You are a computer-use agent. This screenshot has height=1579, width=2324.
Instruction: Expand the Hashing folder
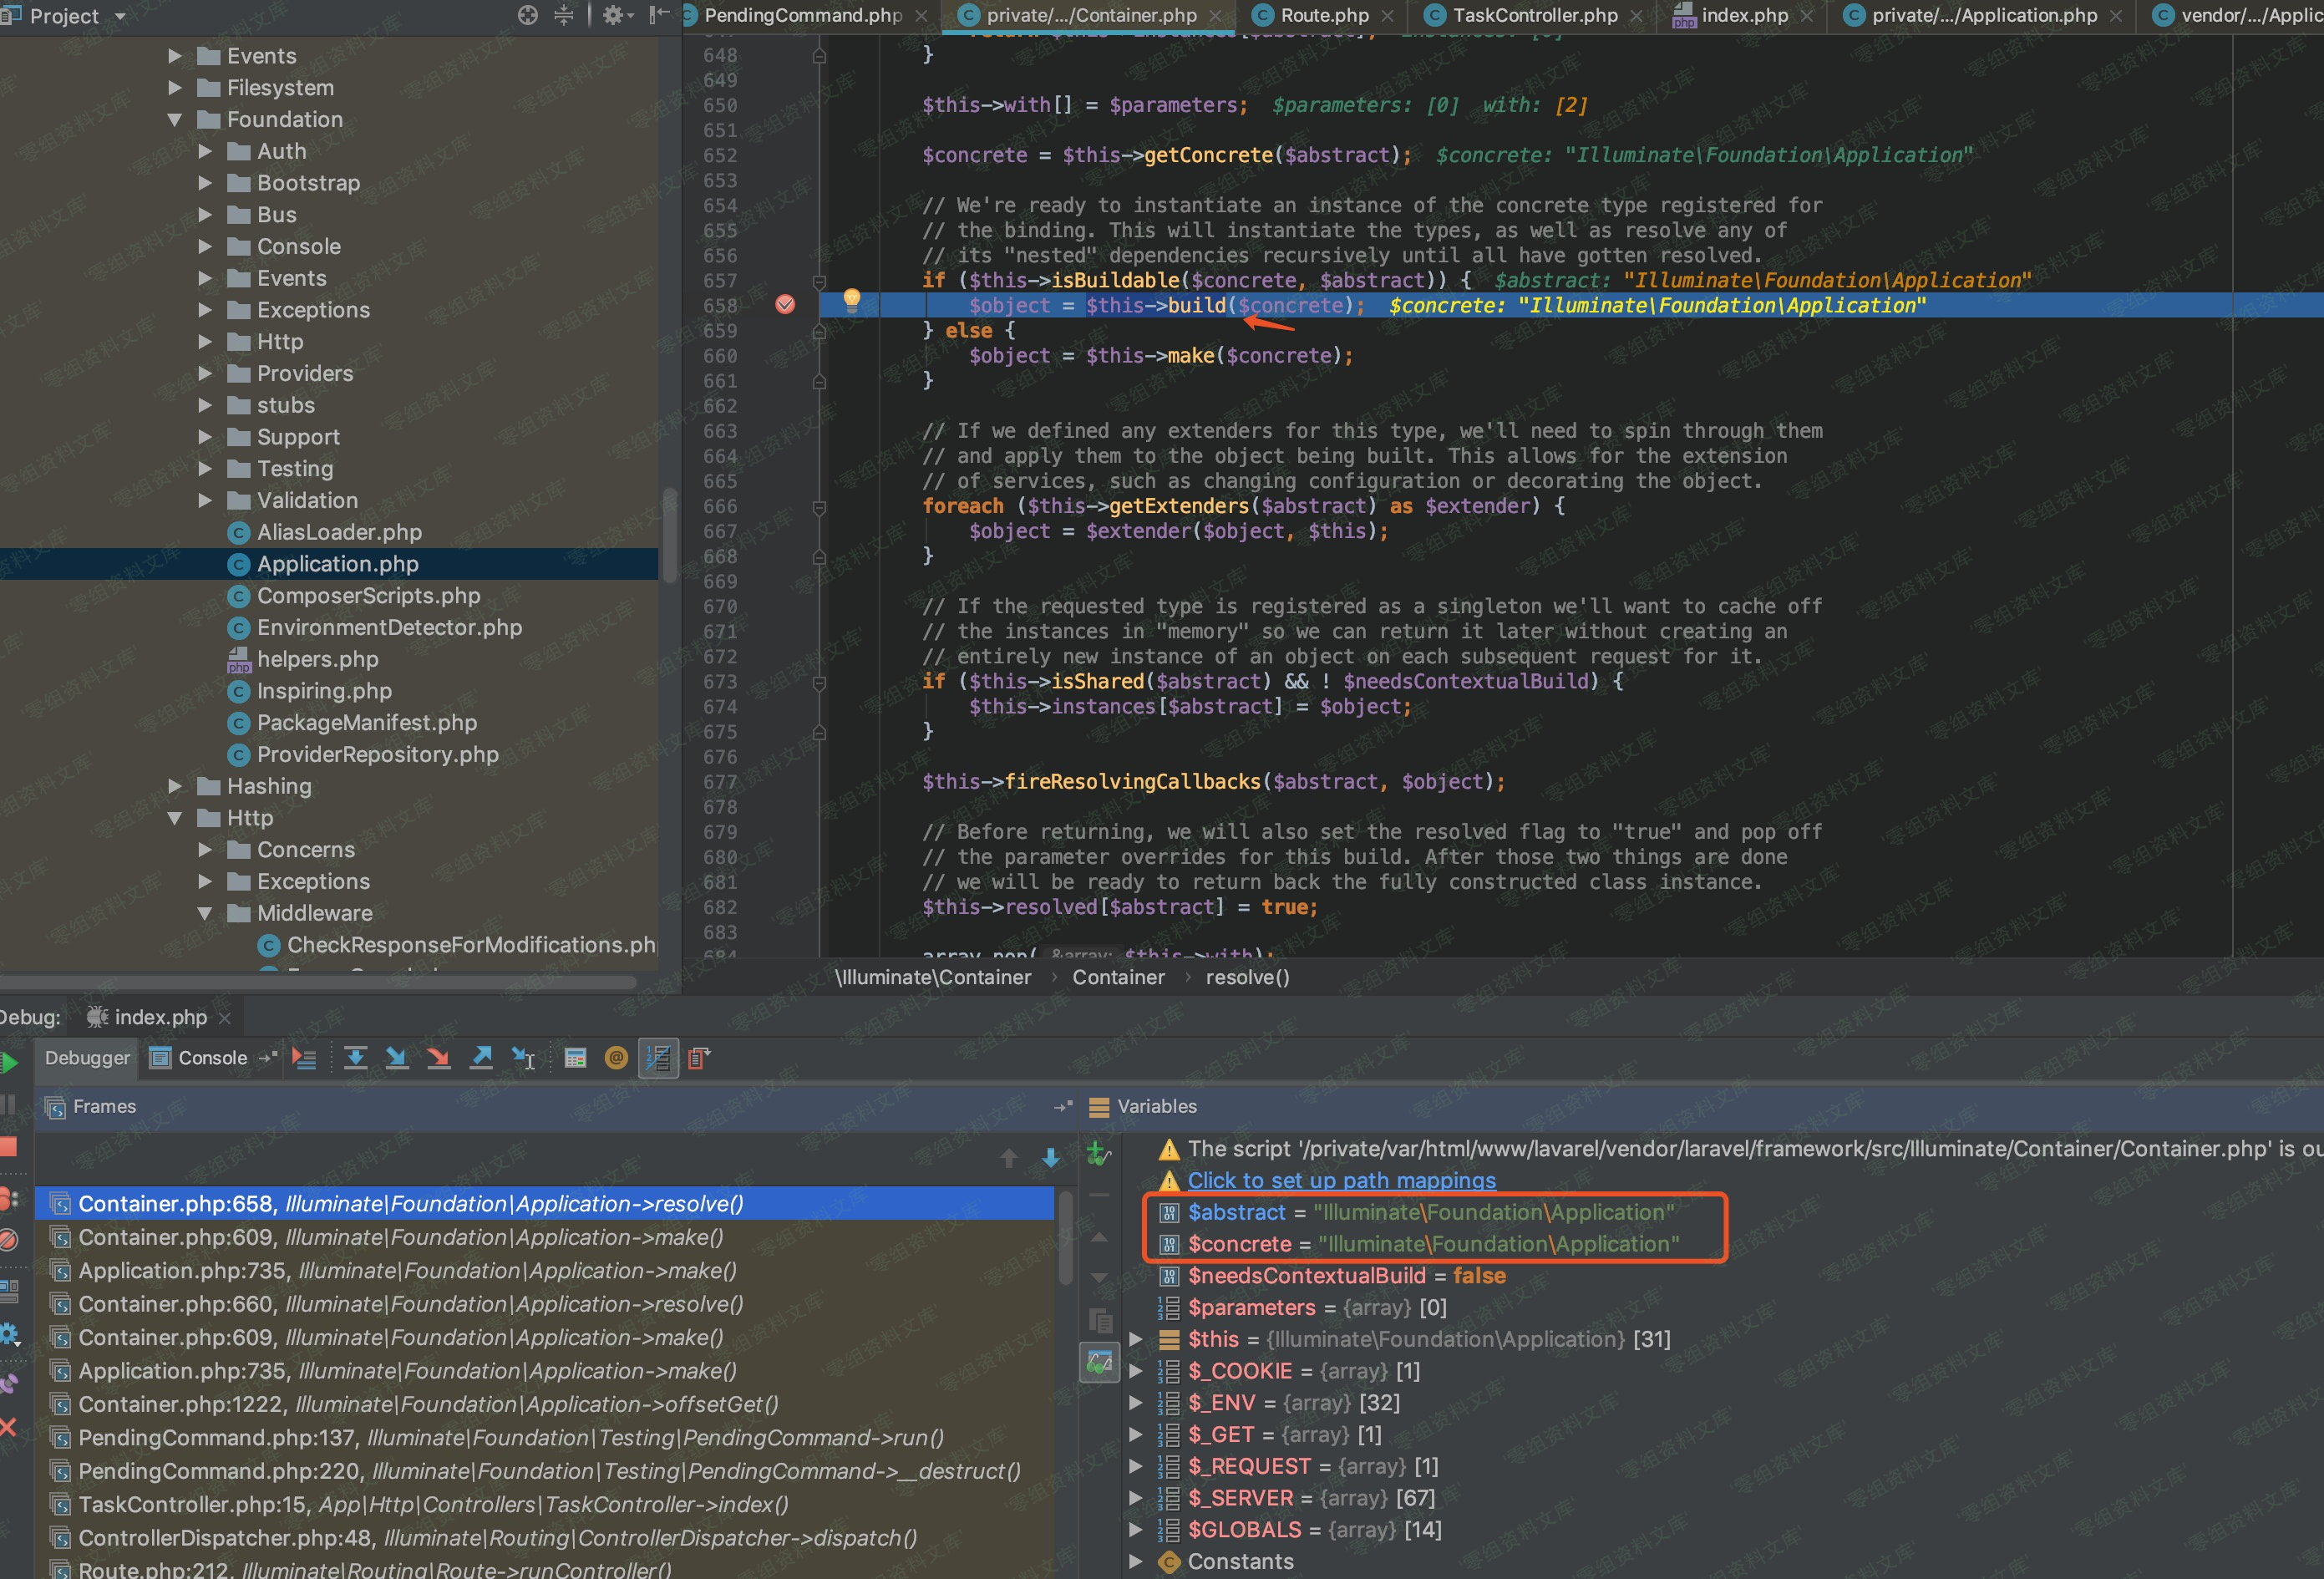click(175, 786)
